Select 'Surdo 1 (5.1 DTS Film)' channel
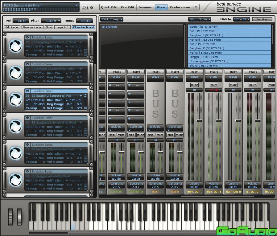 [230, 27]
